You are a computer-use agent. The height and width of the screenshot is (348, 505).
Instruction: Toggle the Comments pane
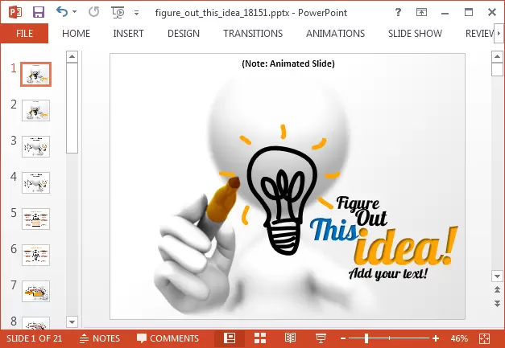pos(168,338)
